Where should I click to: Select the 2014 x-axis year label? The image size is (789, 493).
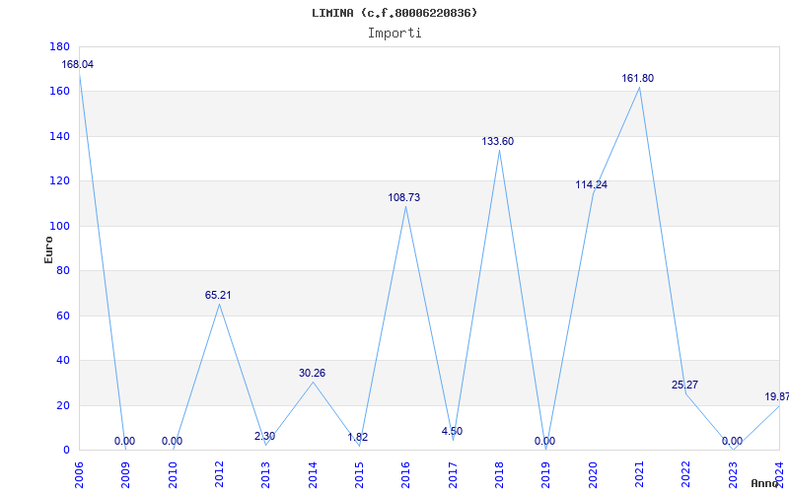[x=313, y=475]
